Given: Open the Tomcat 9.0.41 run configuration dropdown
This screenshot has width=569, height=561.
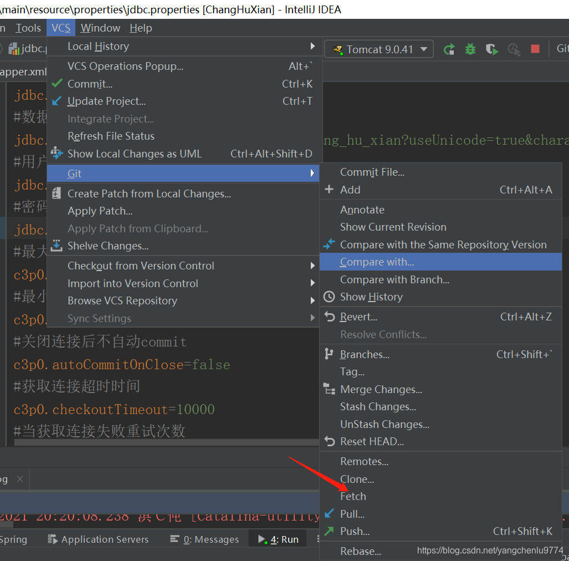Looking at the screenshot, I should (379, 49).
